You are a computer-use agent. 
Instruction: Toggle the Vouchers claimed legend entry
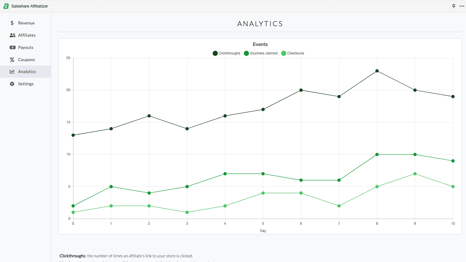pyautogui.click(x=260, y=53)
